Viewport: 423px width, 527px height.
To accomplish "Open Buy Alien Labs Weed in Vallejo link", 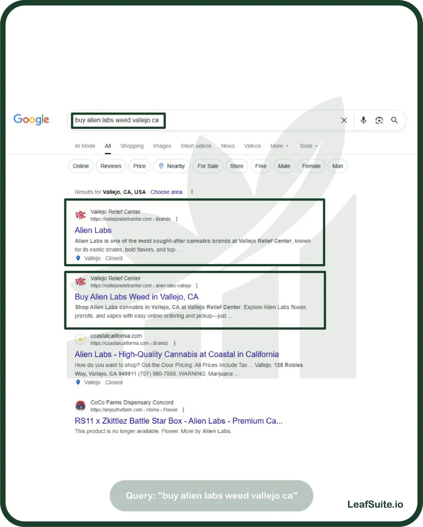I will click(137, 297).
